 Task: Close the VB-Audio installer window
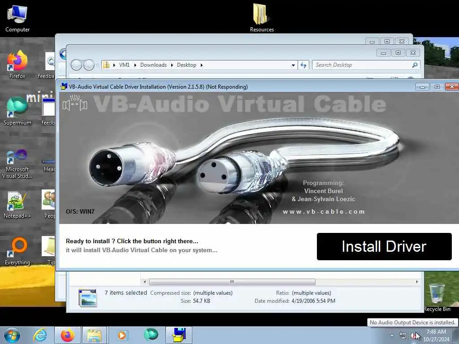click(x=452, y=86)
